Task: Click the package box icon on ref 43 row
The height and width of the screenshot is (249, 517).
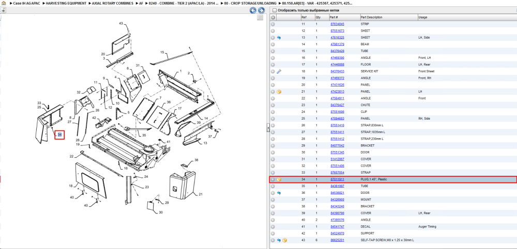Action: click(x=285, y=240)
